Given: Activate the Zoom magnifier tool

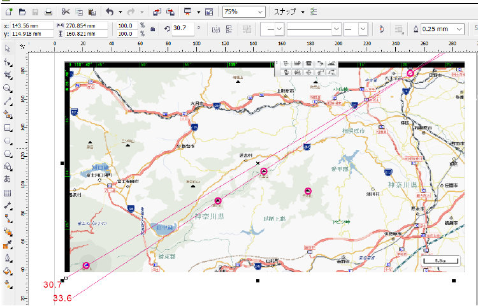Looking at the screenshot, I should [x=8, y=88].
